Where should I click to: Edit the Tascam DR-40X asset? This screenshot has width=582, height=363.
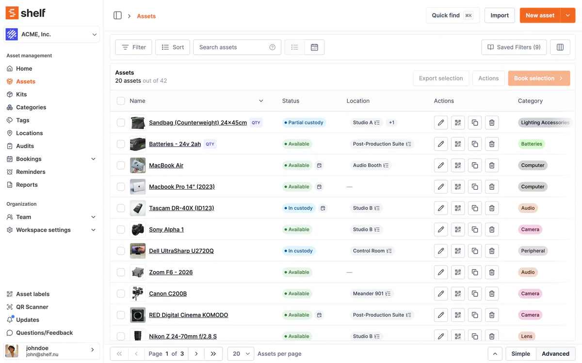click(x=441, y=208)
